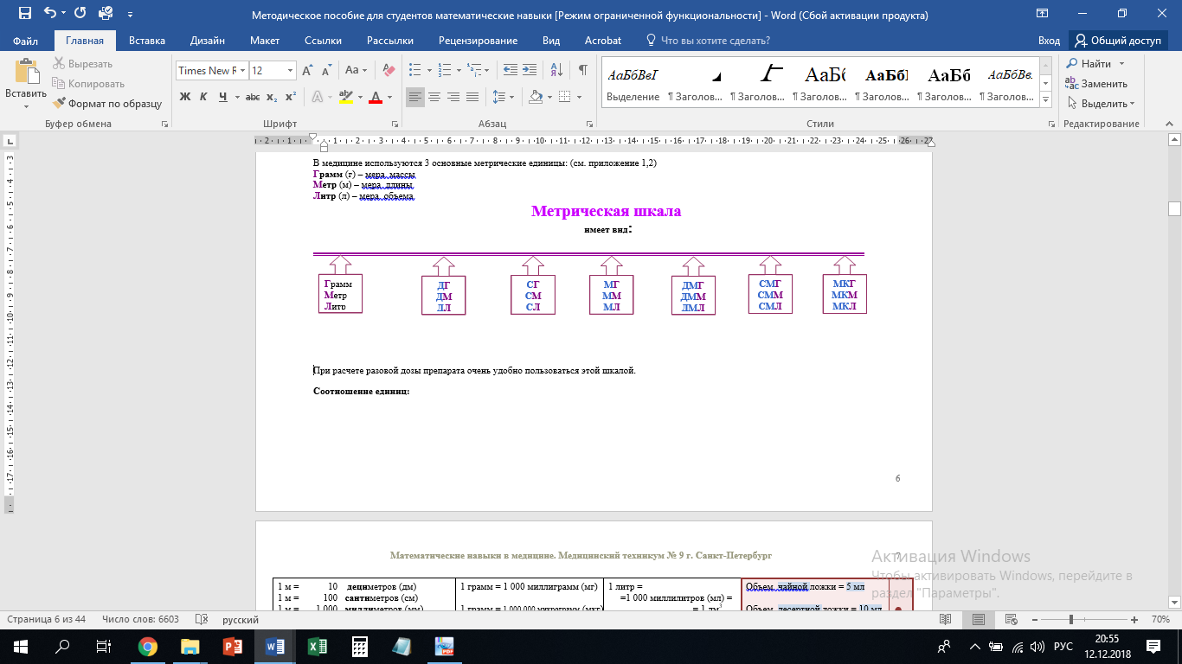Sort text with the А-Я sort icon
This screenshot has width=1182, height=664.
[x=556, y=71]
